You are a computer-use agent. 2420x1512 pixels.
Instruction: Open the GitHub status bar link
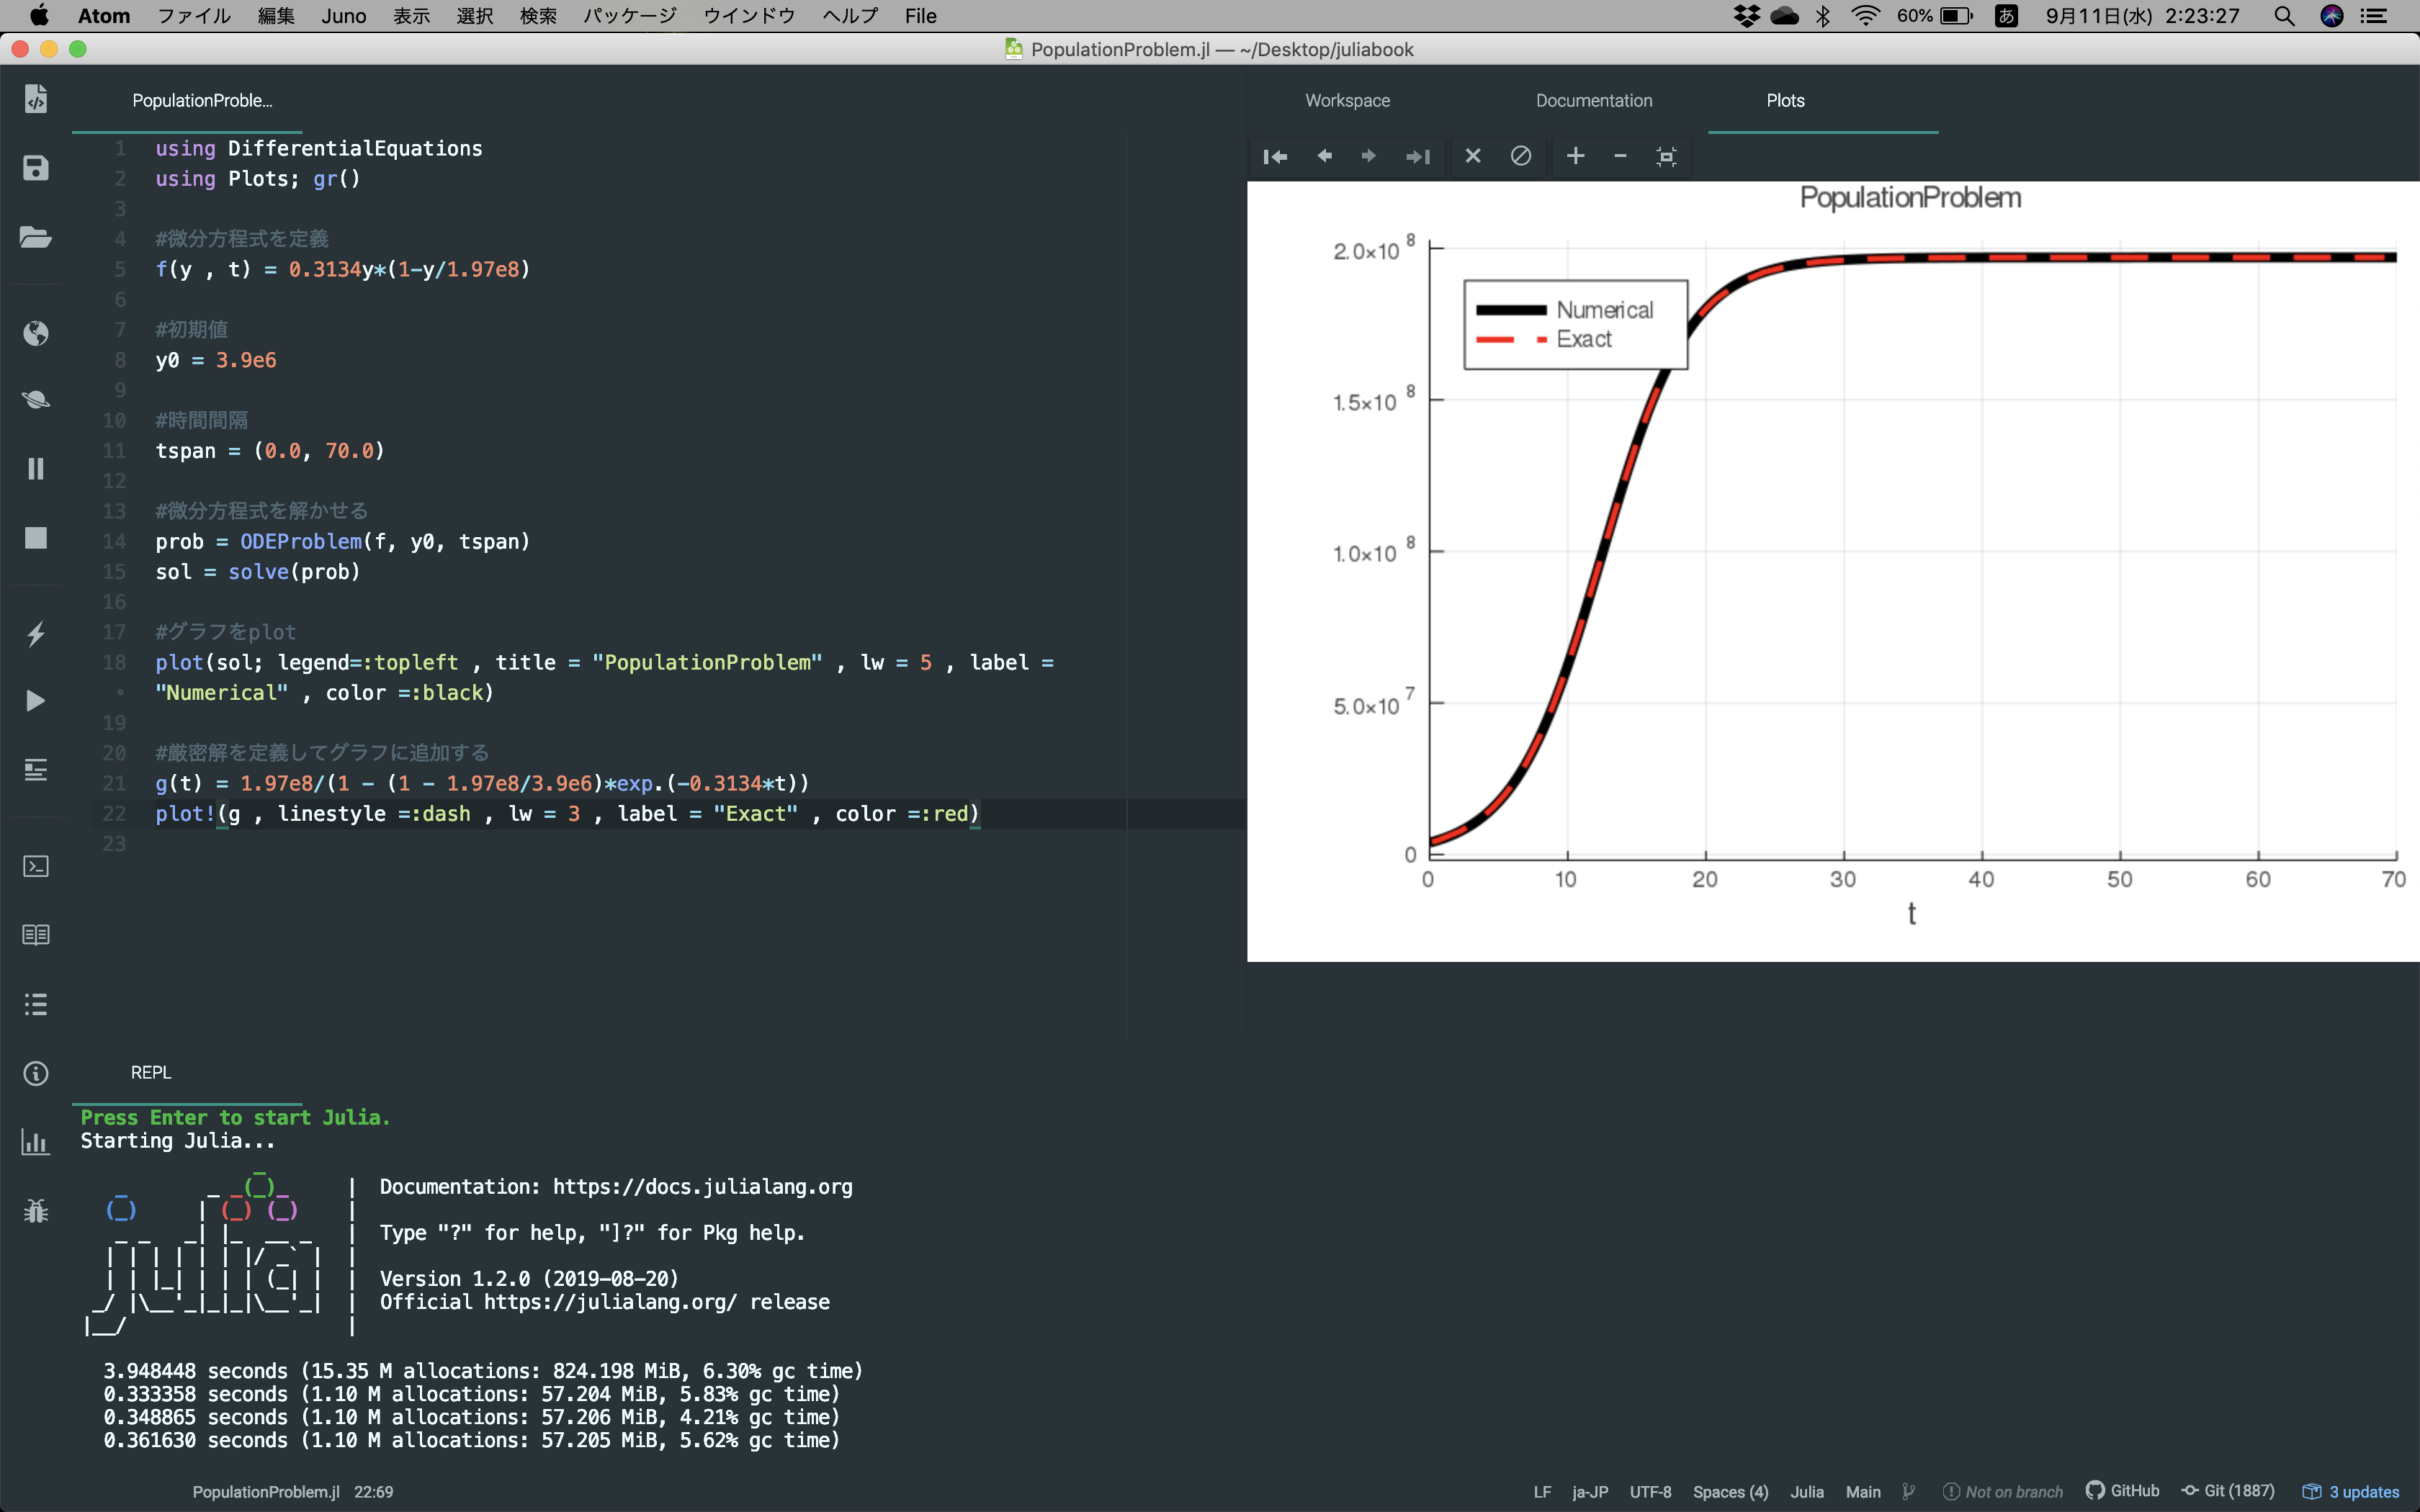(2123, 1490)
